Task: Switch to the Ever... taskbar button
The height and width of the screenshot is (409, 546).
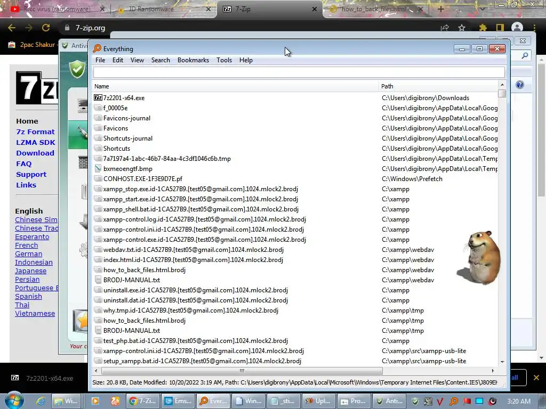Action: [x=213, y=401]
